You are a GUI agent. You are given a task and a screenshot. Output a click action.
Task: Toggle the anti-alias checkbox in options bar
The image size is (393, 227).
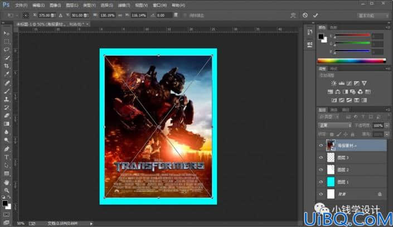click(185, 16)
